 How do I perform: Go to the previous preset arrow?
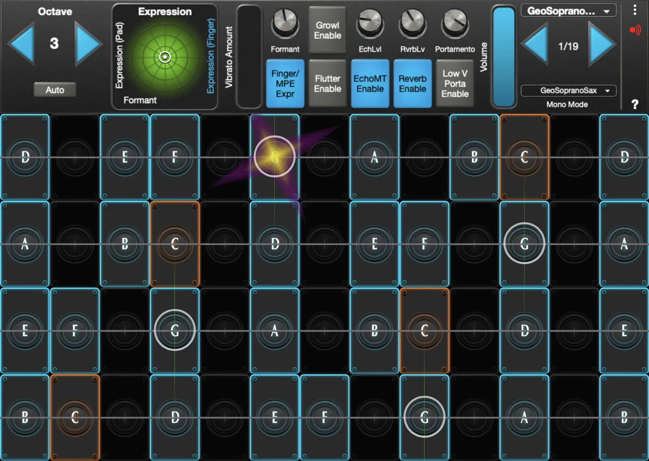coord(535,44)
